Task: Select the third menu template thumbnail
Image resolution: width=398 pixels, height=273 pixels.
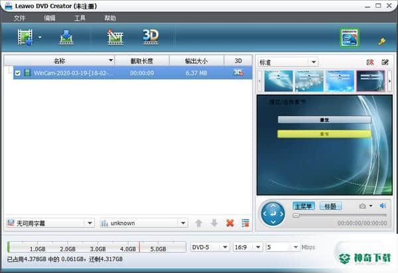Action: click(340, 81)
